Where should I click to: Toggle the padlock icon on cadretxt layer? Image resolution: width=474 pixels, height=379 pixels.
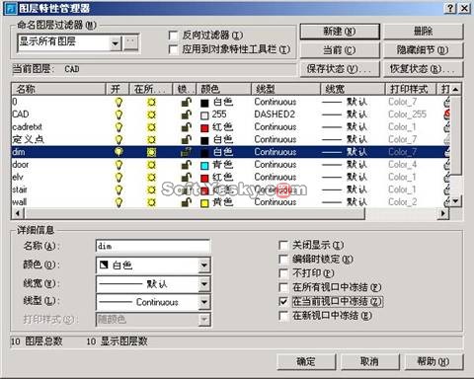(187, 127)
